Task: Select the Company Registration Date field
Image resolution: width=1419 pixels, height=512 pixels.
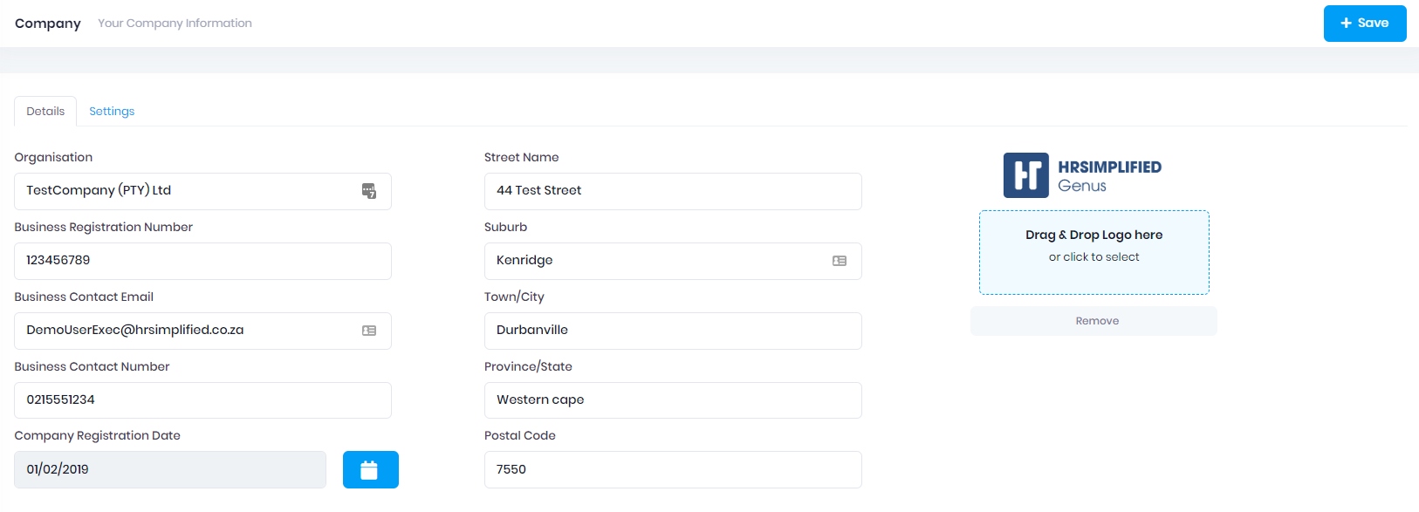Action: click(x=170, y=469)
